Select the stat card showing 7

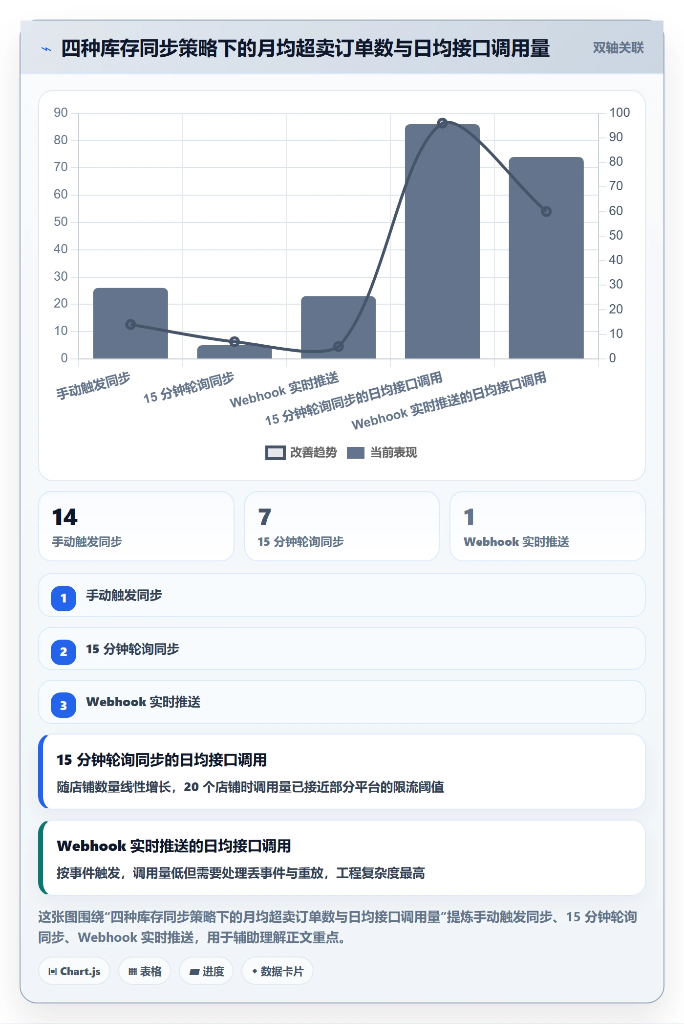[x=342, y=526]
